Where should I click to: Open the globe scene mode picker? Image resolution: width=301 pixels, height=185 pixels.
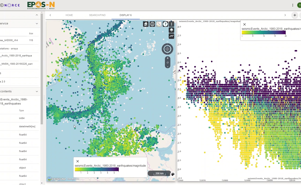pos(152,24)
